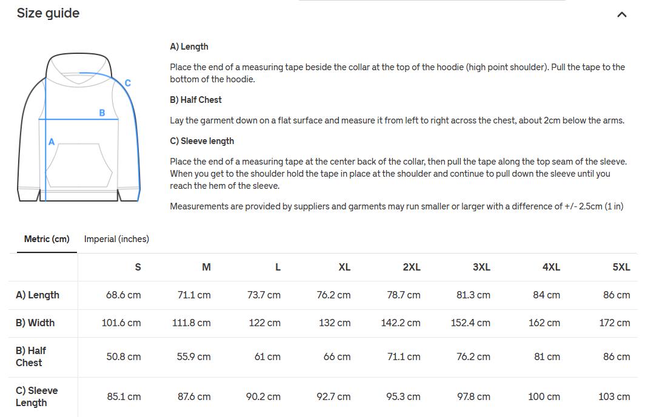Click the M size column header

206,267
